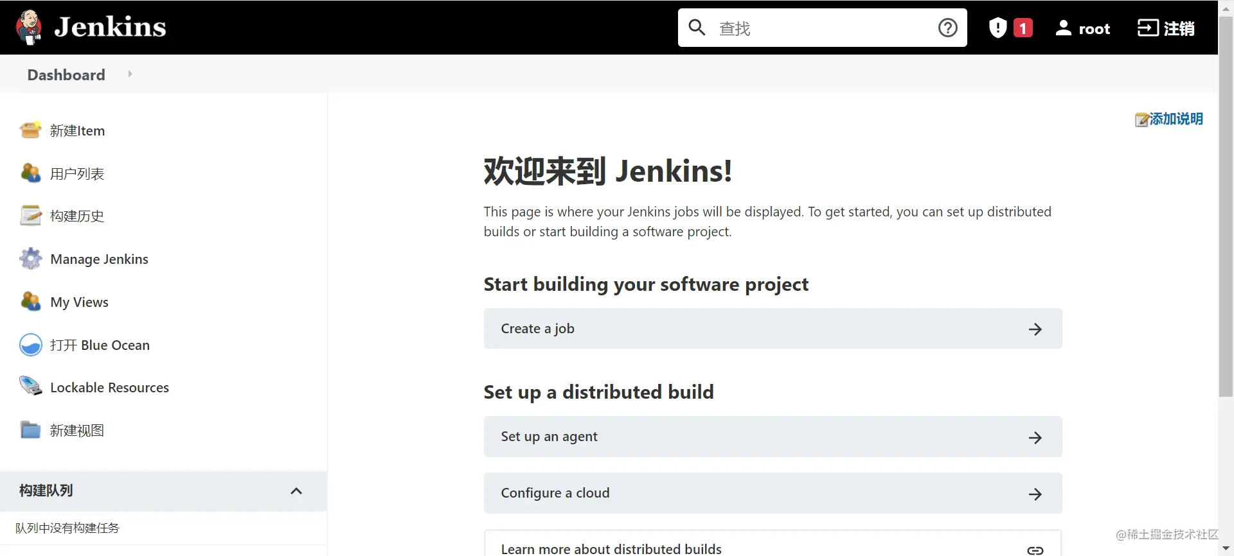
Task: Click the root user avatar icon
Action: point(1064,28)
